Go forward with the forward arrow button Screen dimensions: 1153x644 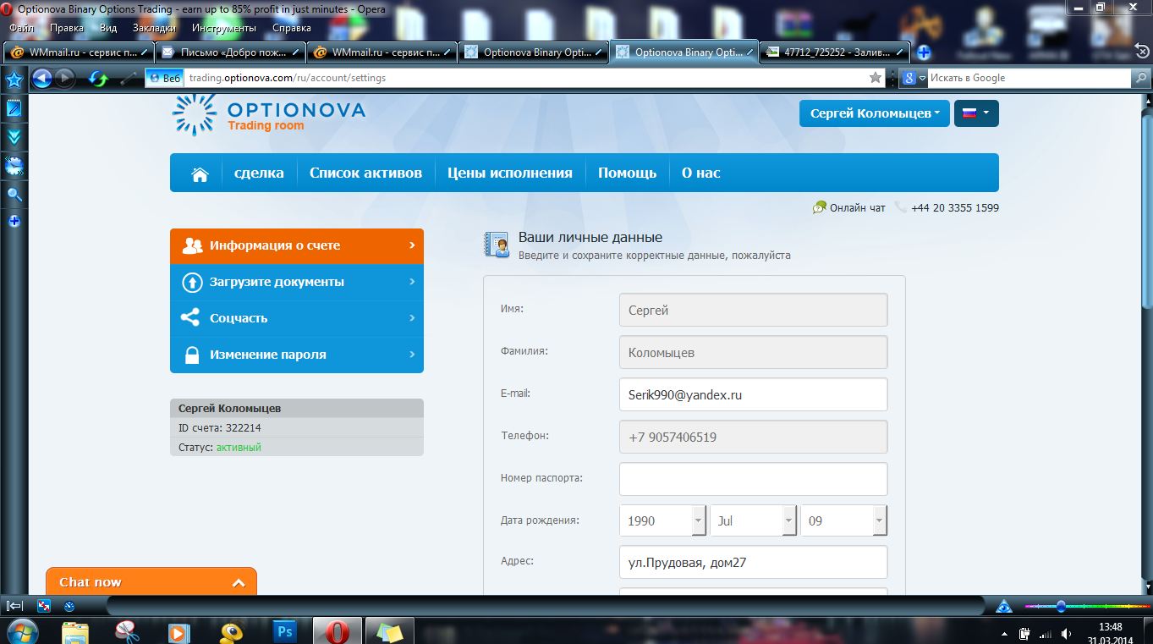pyautogui.click(x=66, y=79)
